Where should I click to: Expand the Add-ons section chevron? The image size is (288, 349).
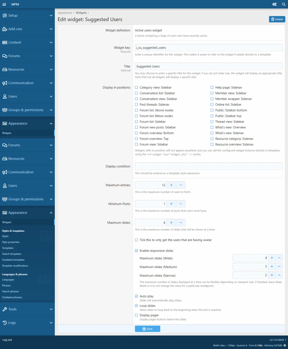[x=51, y=29]
